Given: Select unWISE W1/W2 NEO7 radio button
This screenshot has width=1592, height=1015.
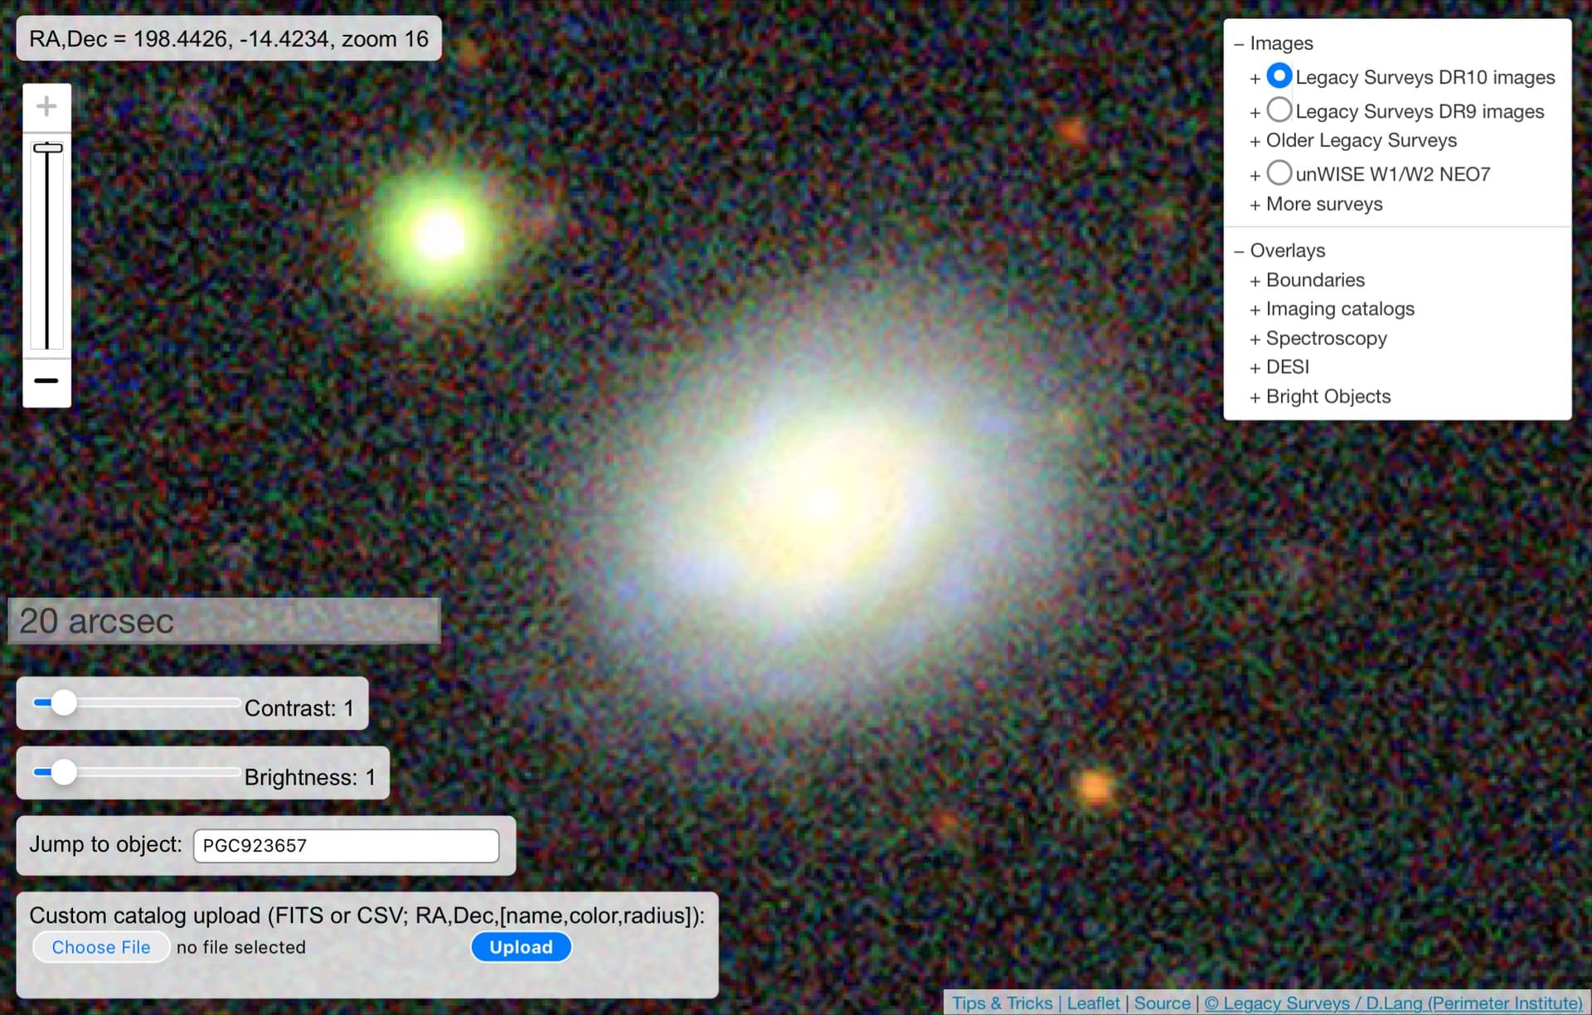Looking at the screenshot, I should tap(1279, 173).
